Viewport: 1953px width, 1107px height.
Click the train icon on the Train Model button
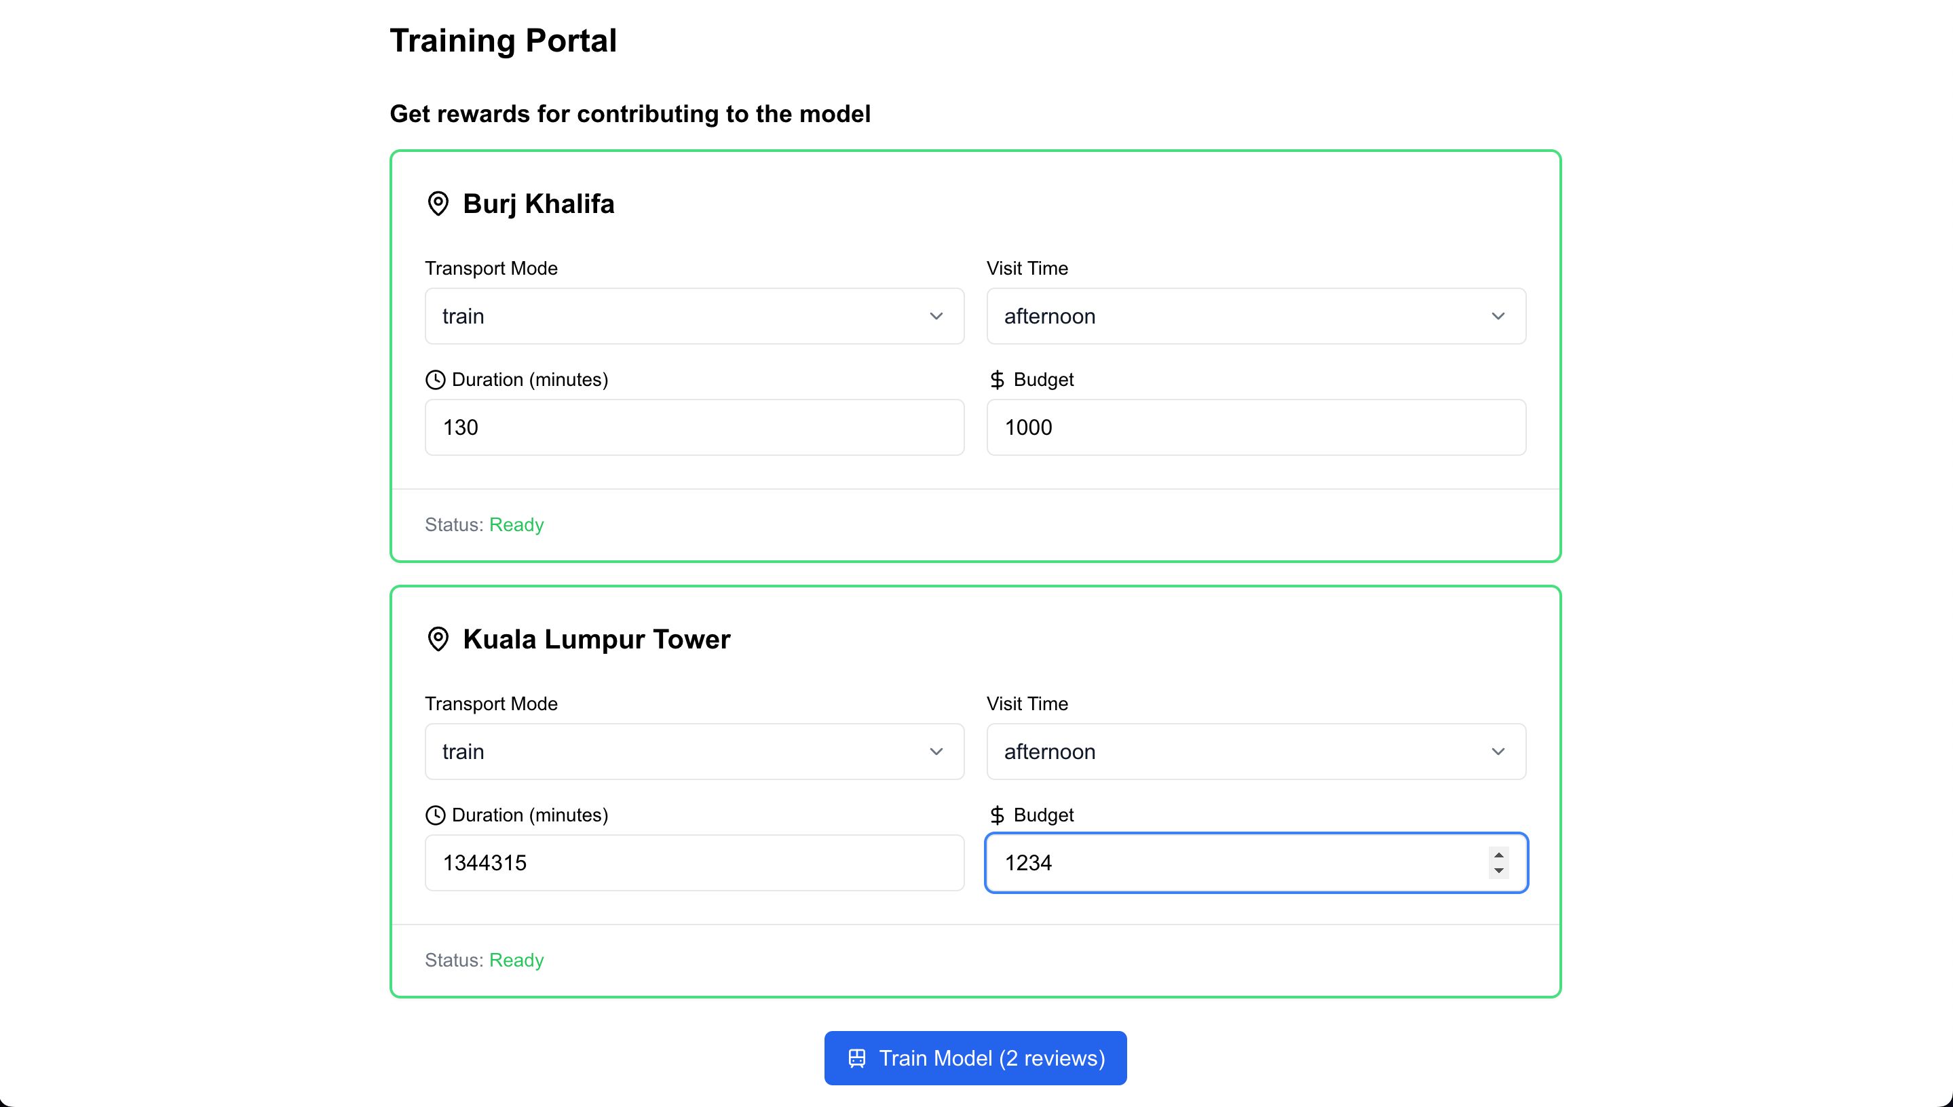coord(857,1058)
